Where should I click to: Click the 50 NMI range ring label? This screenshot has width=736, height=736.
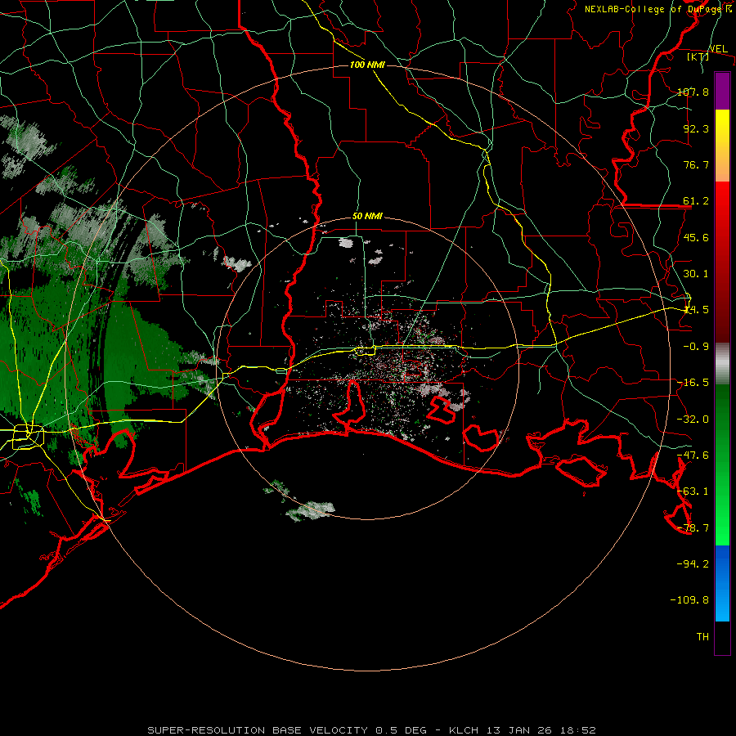point(367,217)
